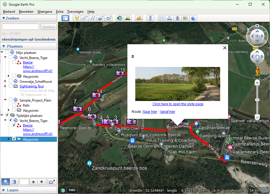Click the zoom slider plus button
Image resolution: width=270 pixels, height=194 pixels.
tap(257, 83)
